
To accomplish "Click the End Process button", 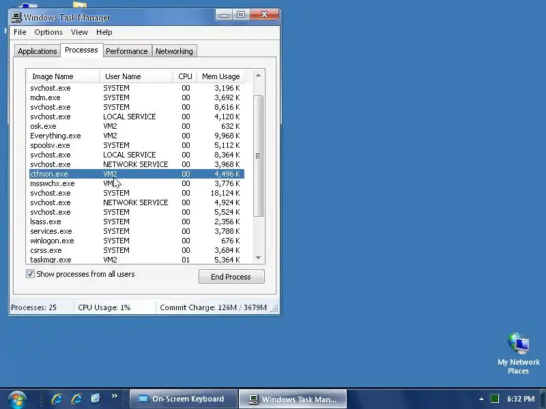I will pyautogui.click(x=231, y=277).
